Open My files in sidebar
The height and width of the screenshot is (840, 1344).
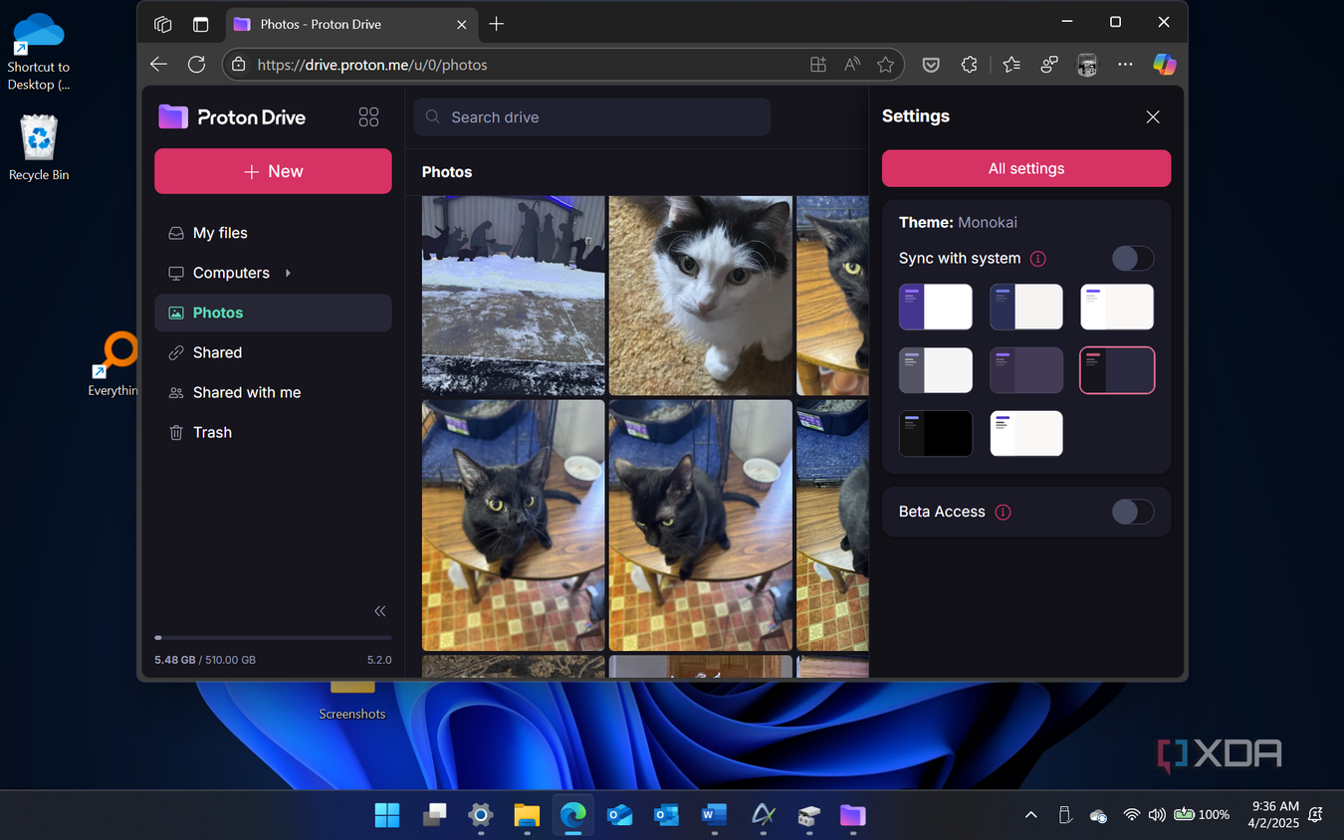(x=273, y=233)
